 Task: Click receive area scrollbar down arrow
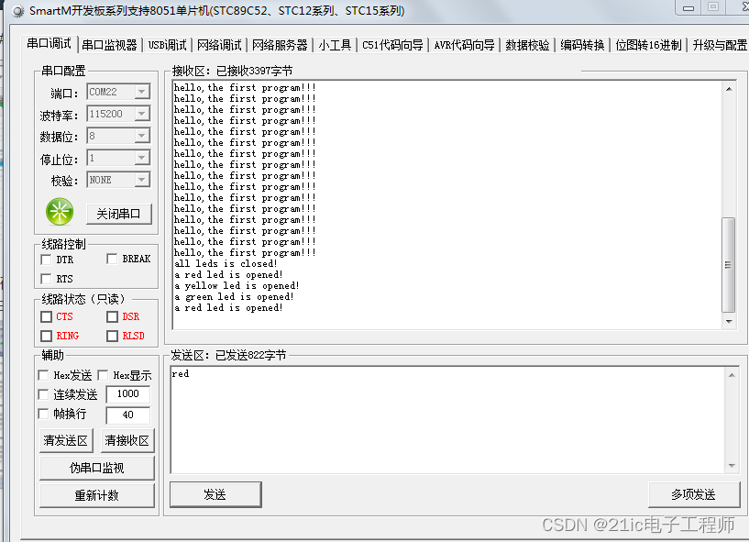click(729, 321)
